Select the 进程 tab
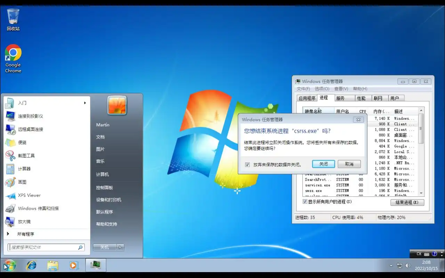 click(325, 98)
